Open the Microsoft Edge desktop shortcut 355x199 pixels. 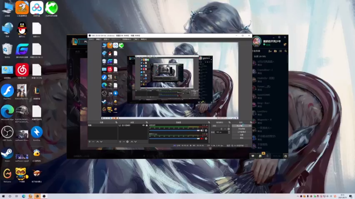(7, 112)
